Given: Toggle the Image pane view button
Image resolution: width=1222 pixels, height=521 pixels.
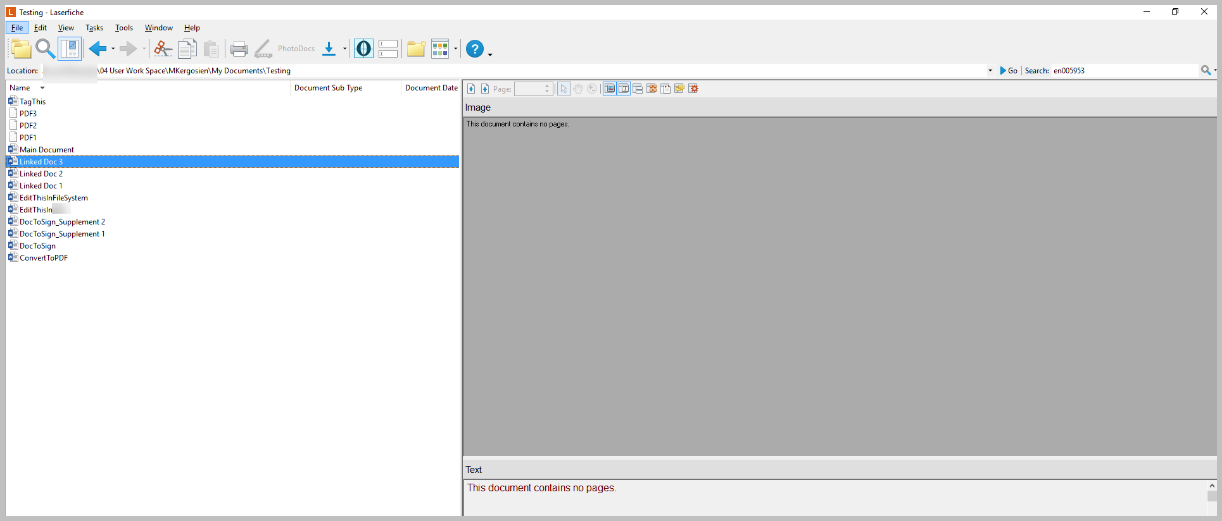Looking at the screenshot, I should [x=610, y=89].
